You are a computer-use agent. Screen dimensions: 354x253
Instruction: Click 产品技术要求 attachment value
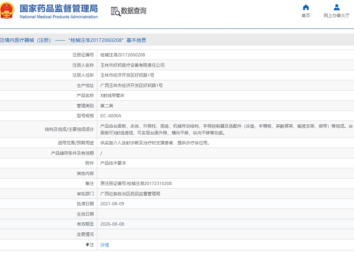coord(113,163)
